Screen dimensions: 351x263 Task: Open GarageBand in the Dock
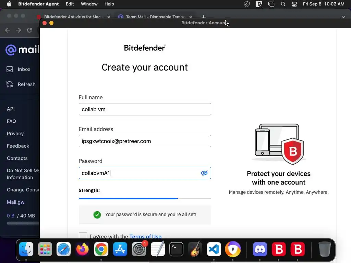pos(195,249)
